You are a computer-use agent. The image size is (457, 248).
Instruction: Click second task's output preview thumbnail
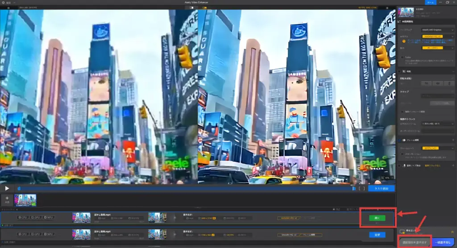click(x=157, y=234)
